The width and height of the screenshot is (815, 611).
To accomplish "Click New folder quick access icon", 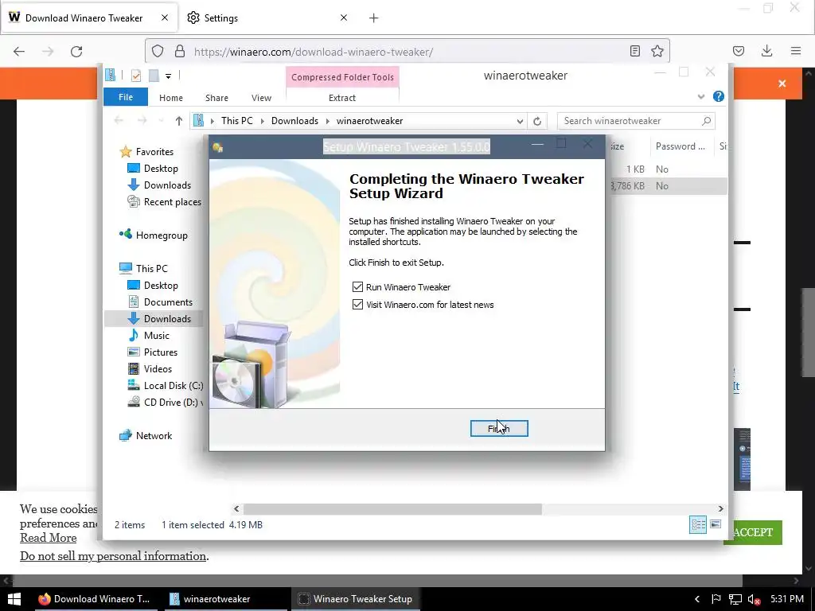I will [154, 76].
